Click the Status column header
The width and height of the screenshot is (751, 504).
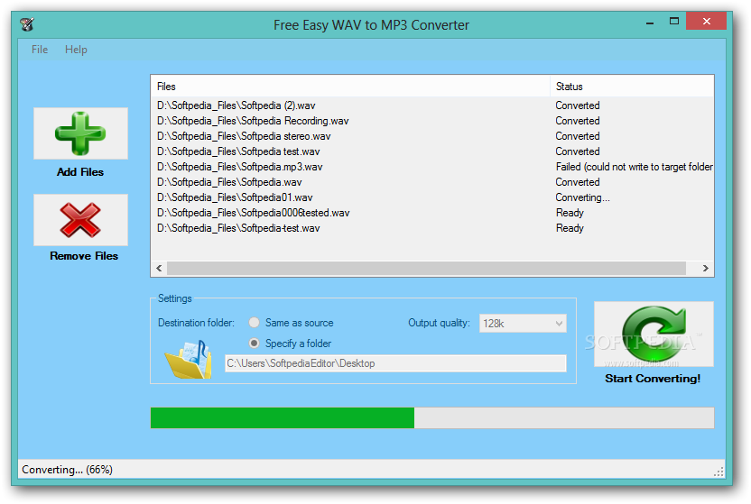pyautogui.click(x=632, y=87)
